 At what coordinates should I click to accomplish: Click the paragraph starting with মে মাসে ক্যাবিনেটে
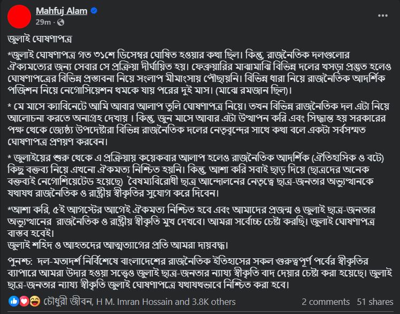198,124
